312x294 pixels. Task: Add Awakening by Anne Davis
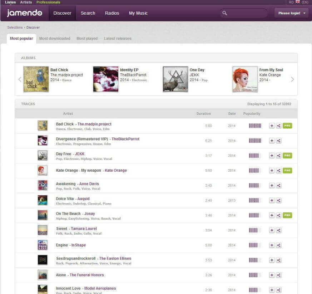coord(272,185)
